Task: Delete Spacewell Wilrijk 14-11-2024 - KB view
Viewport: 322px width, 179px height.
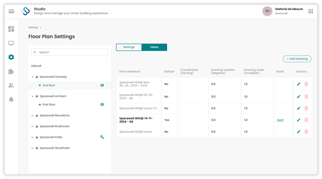Action: coord(306,120)
